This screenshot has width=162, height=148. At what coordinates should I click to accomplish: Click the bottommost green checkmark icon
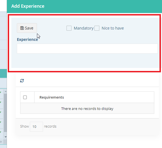1,132
